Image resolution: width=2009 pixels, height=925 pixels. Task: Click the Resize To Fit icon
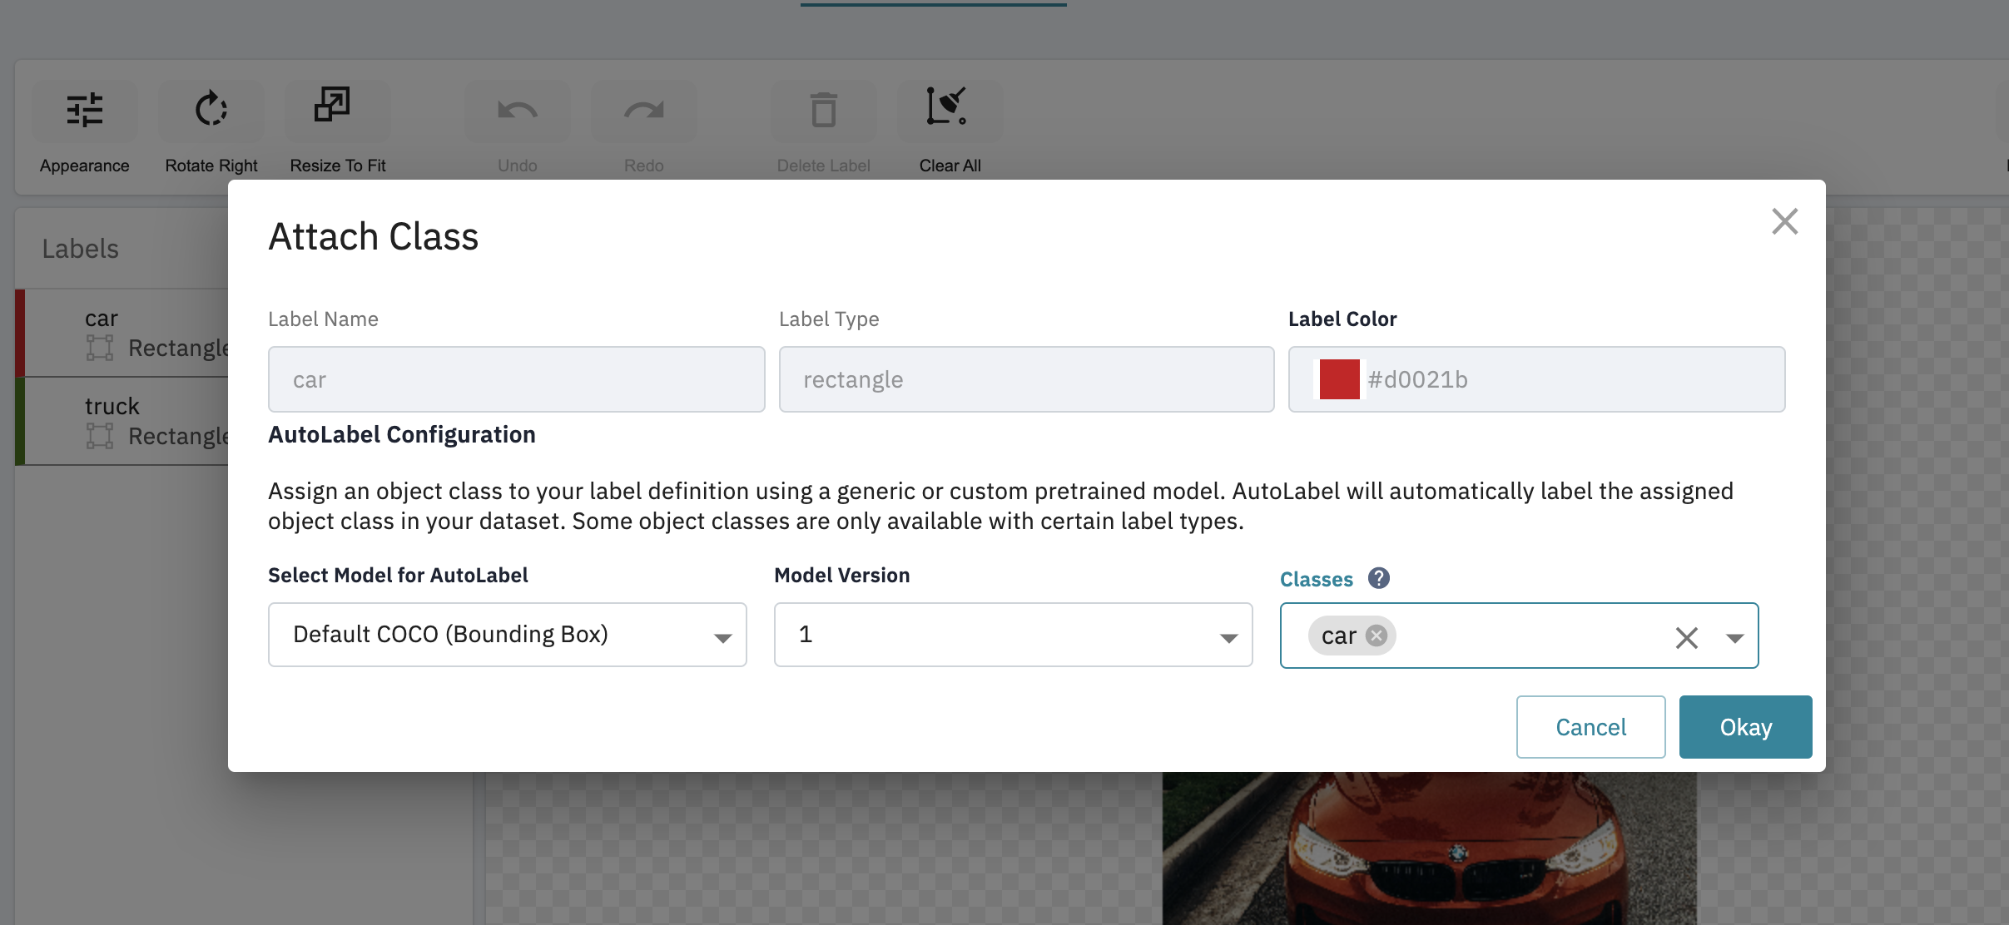pyautogui.click(x=332, y=105)
